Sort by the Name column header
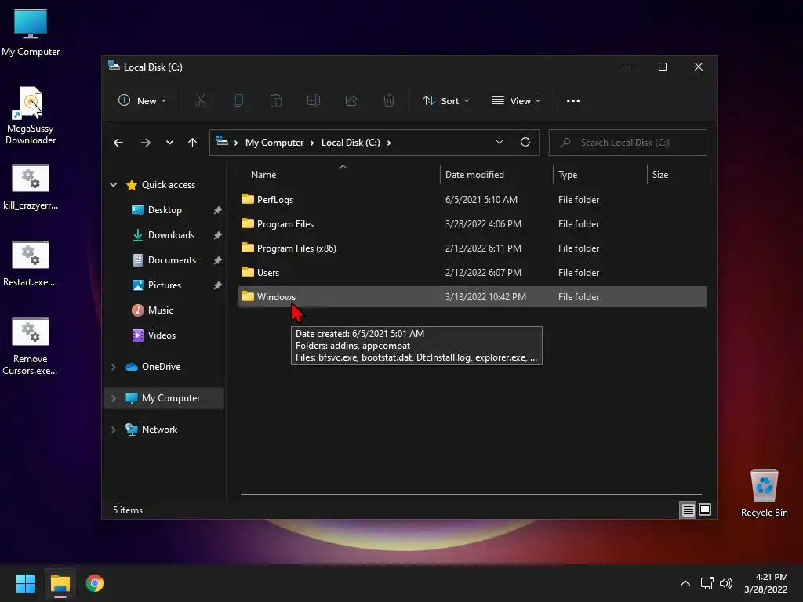Image resolution: width=803 pixels, height=602 pixels. (340, 175)
